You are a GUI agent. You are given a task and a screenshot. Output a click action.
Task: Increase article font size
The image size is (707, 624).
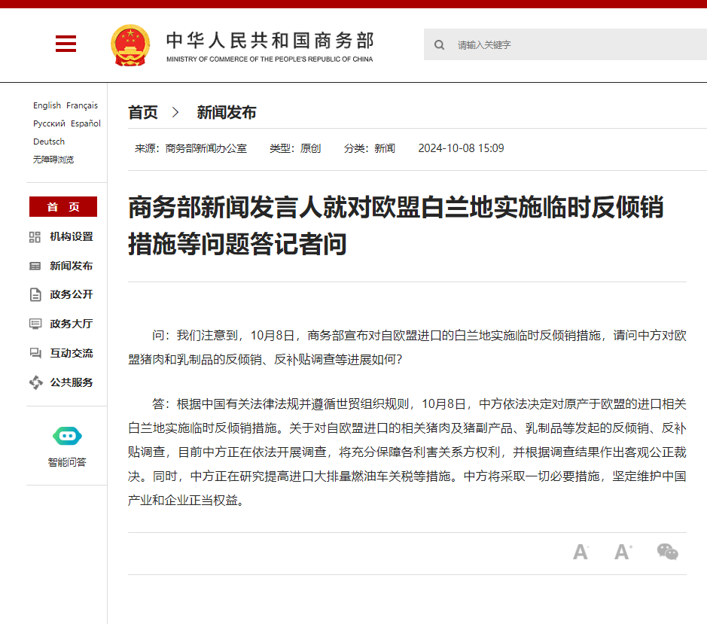623,552
